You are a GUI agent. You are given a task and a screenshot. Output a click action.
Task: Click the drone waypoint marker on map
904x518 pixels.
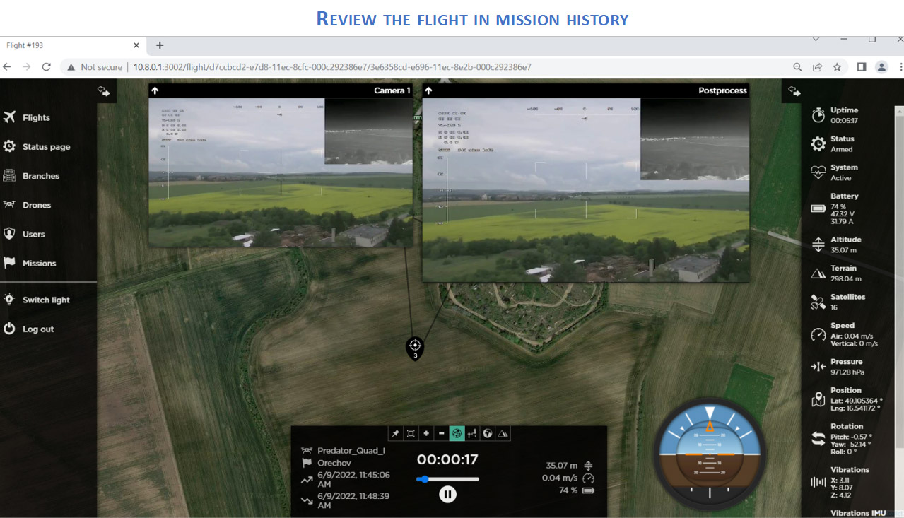tap(415, 346)
